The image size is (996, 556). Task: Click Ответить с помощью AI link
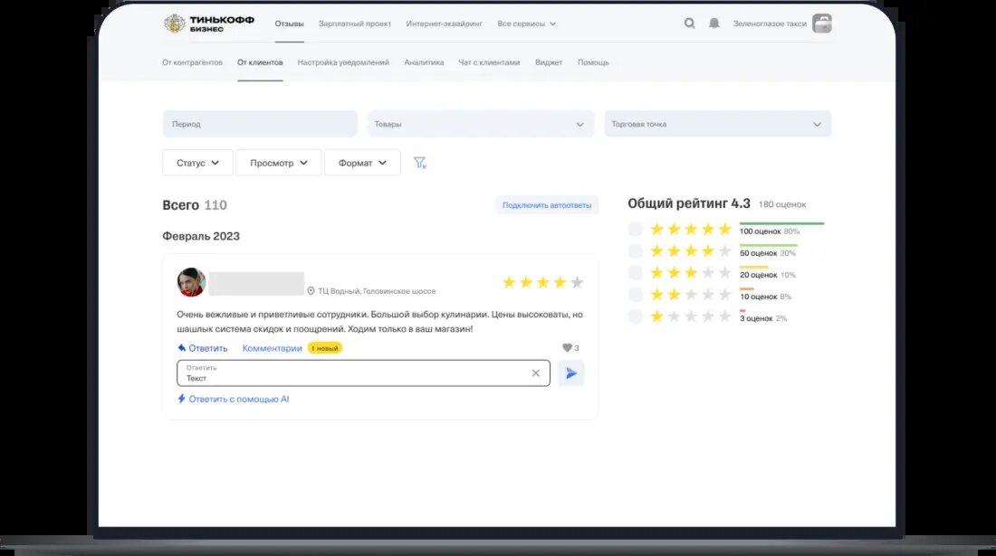(x=239, y=399)
